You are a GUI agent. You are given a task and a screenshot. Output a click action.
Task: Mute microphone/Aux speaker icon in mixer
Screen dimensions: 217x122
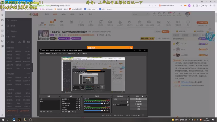point(105,110)
